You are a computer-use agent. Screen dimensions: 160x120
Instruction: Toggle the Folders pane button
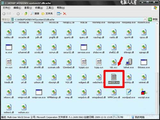click(x=47, y=13)
